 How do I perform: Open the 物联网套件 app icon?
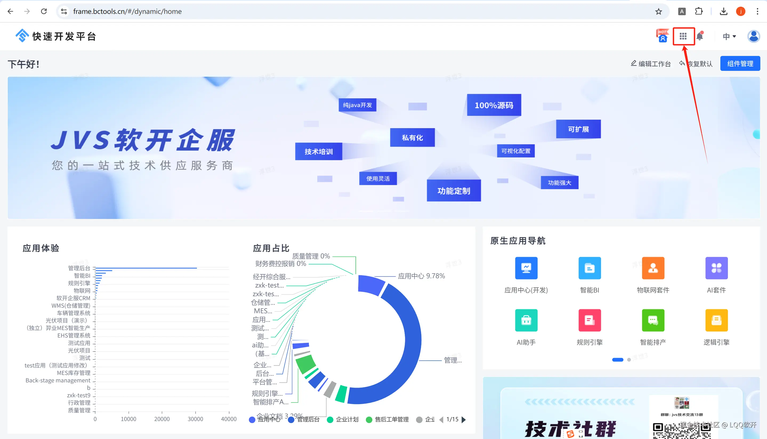653,268
